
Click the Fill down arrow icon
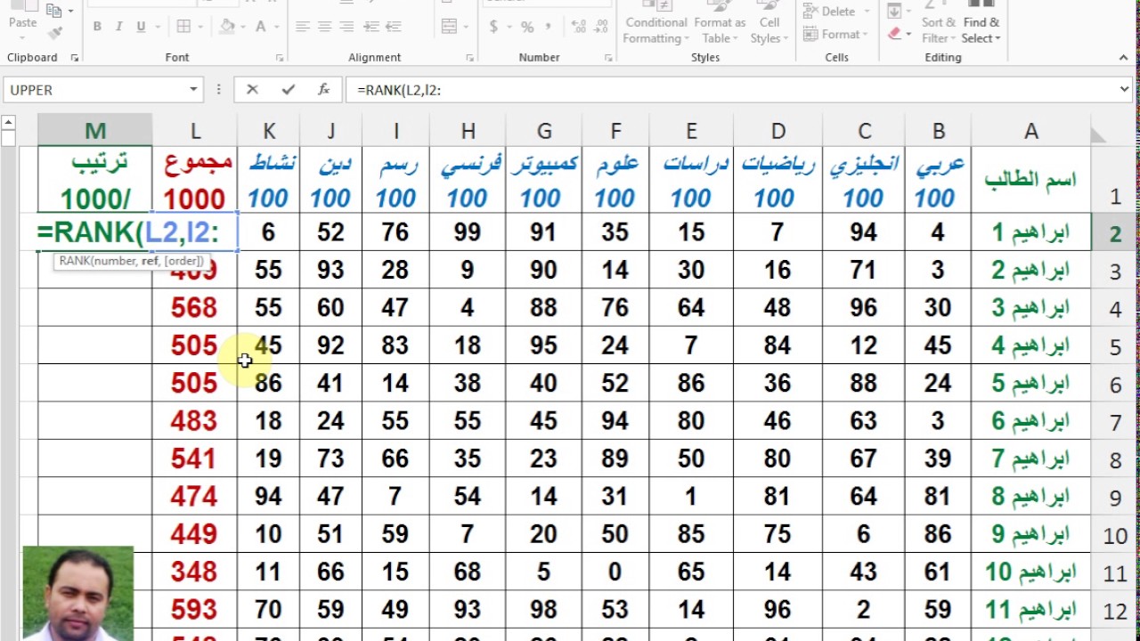coord(894,11)
